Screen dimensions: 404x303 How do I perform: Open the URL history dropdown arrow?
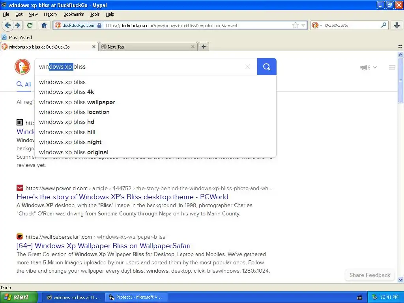point(303,25)
